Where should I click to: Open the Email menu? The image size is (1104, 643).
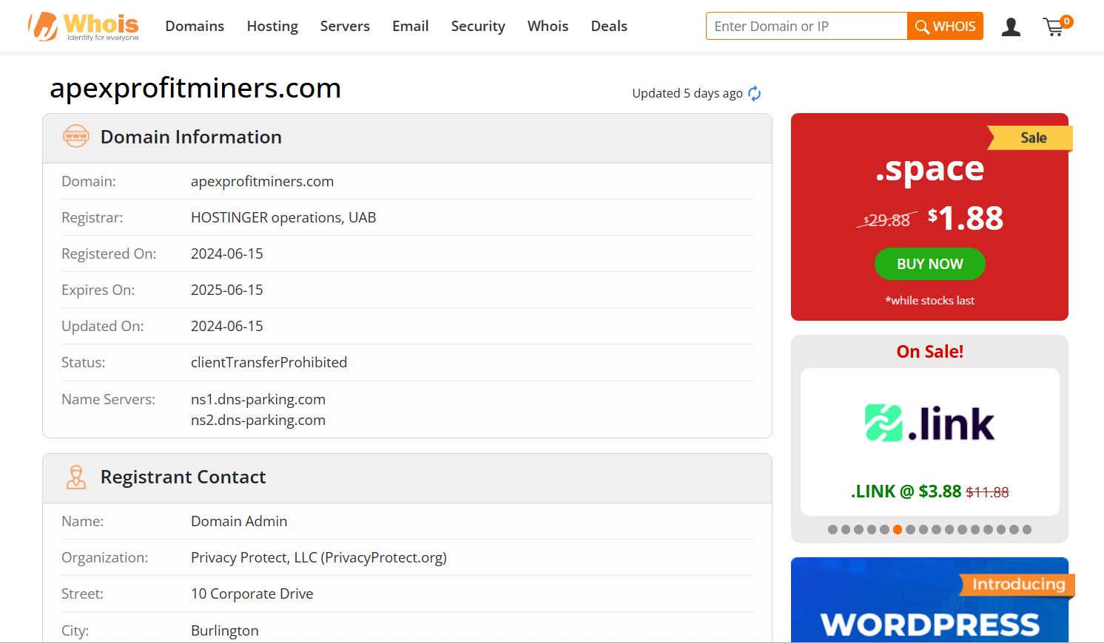coord(411,26)
